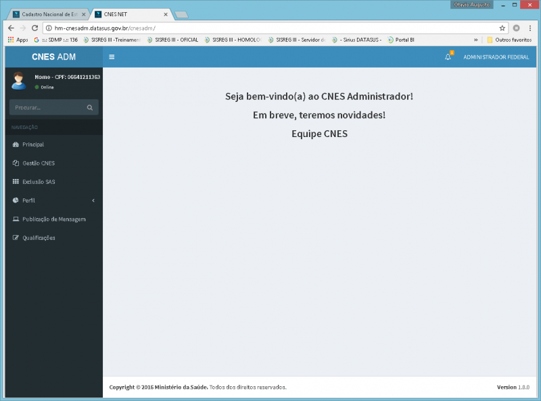Go back using browser back arrow
The height and width of the screenshot is (401, 541).
click(11, 28)
